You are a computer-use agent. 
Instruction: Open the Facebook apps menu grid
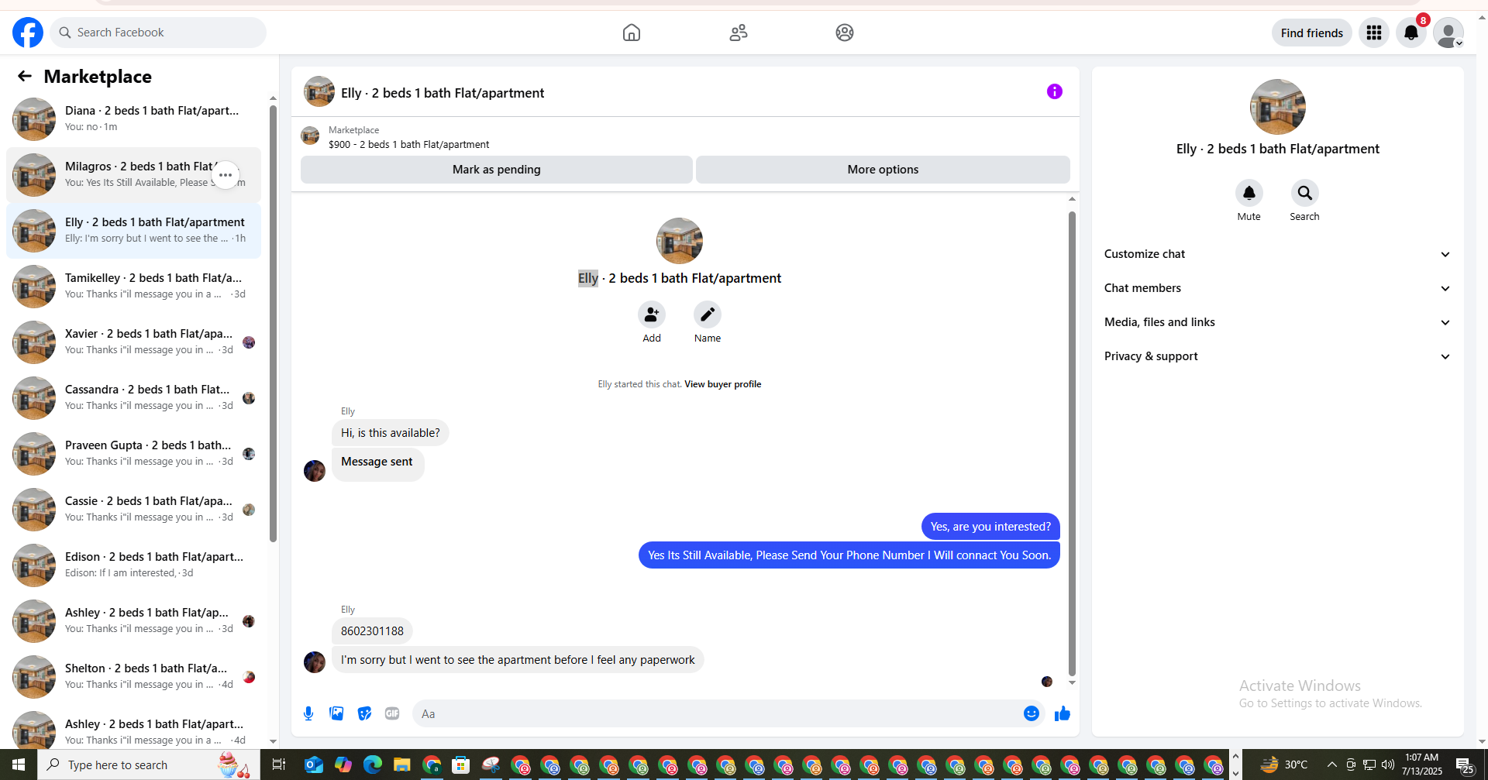point(1374,33)
